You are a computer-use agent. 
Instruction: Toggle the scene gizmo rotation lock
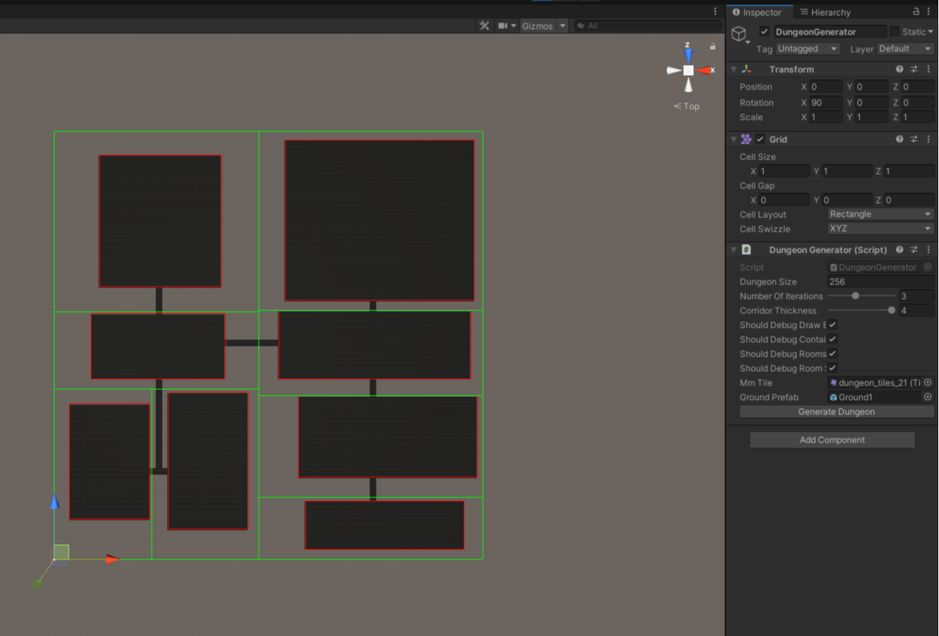click(x=712, y=47)
